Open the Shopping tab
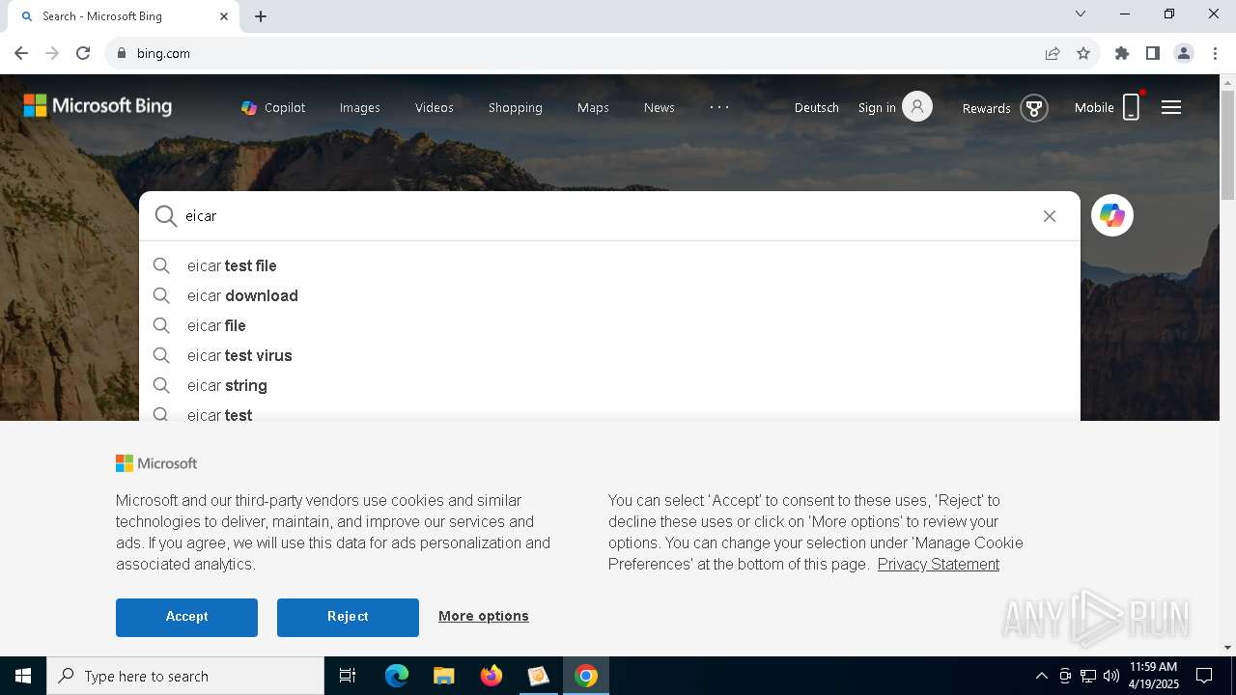The height and width of the screenshot is (695, 1236). tap(516, 107)
